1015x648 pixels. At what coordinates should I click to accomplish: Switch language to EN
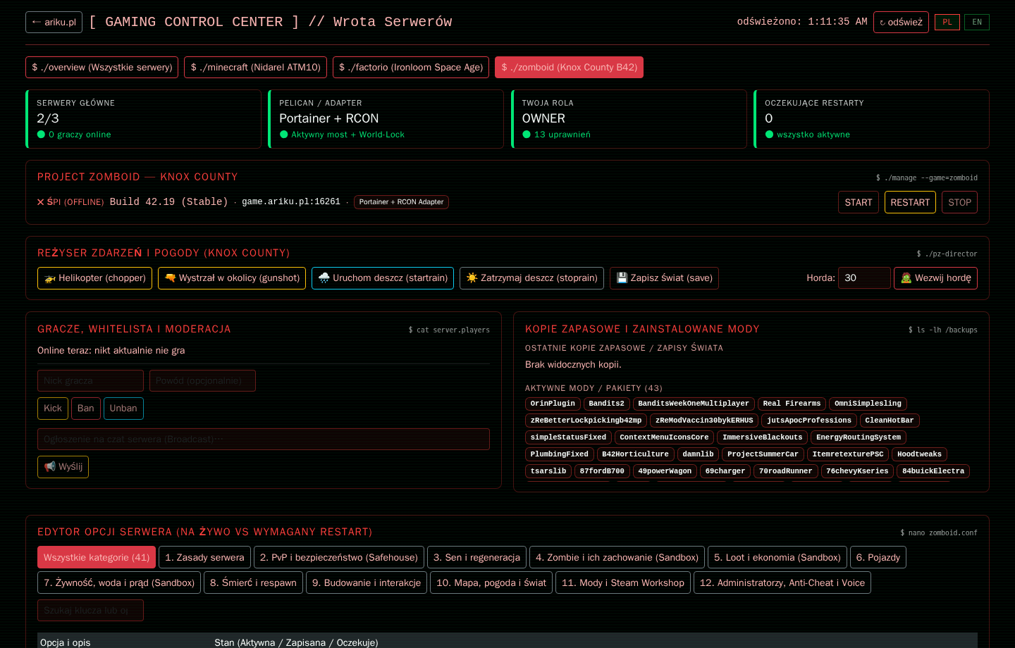click(977, 22)
